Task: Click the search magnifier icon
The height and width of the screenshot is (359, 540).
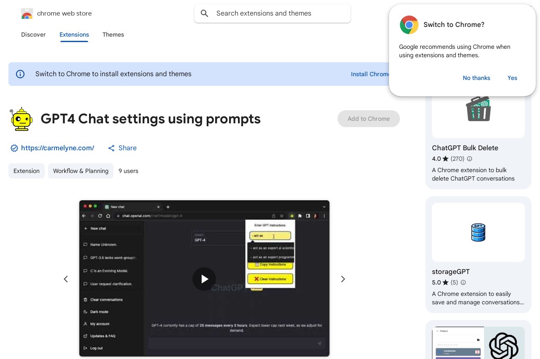Action: [x=205, y=13]
